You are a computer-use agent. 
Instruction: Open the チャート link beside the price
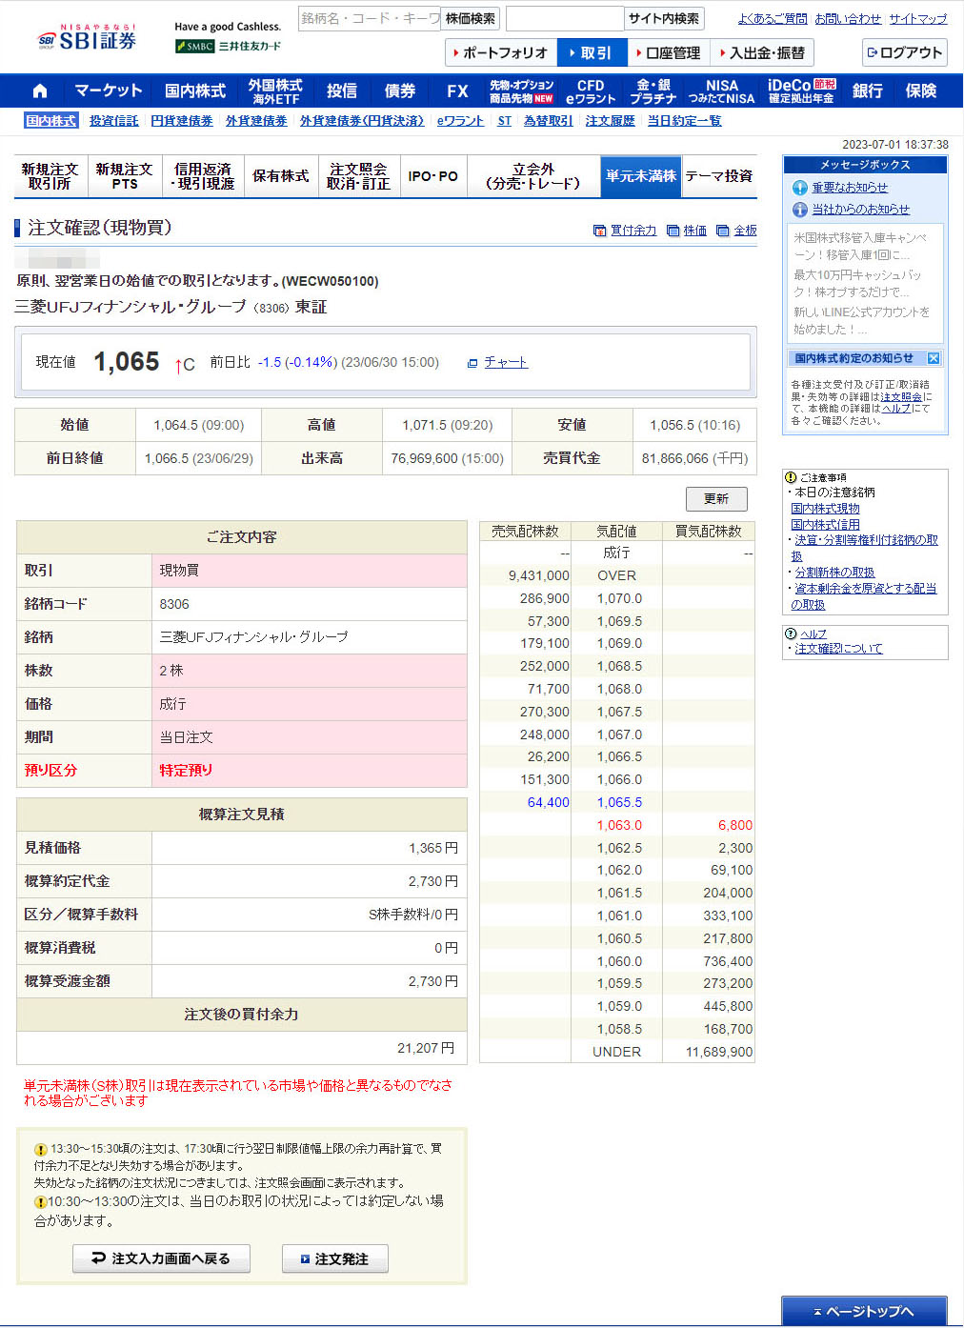tap(505, 362)
